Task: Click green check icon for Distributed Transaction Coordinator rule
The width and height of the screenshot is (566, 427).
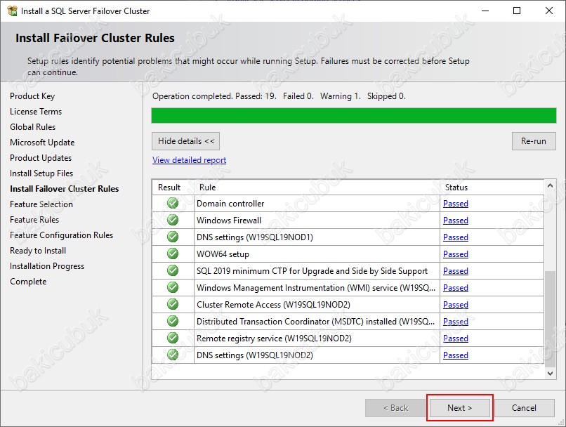Action: pyautogui.click(x=173, y=321)
